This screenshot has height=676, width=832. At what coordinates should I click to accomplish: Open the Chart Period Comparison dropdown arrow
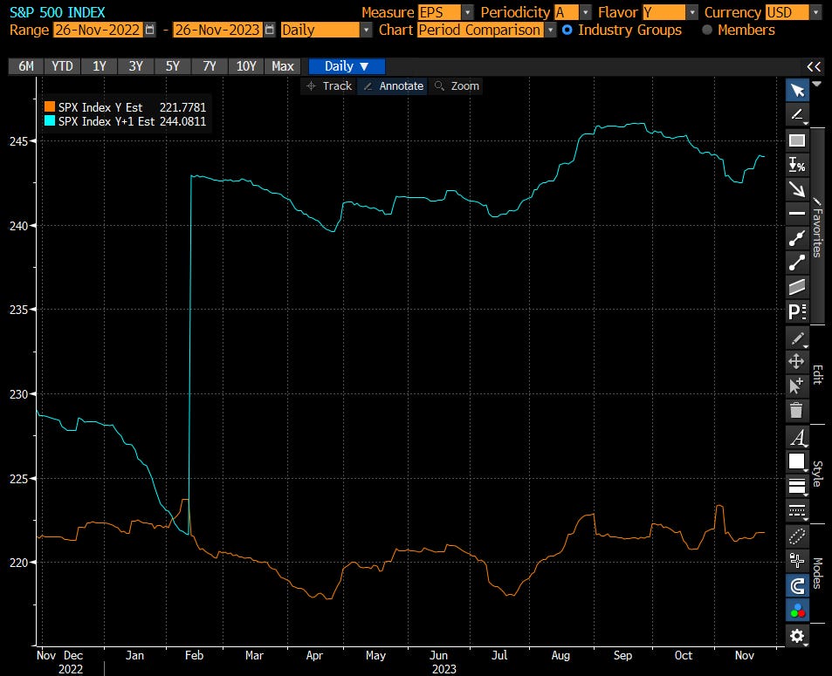point(551,30)
